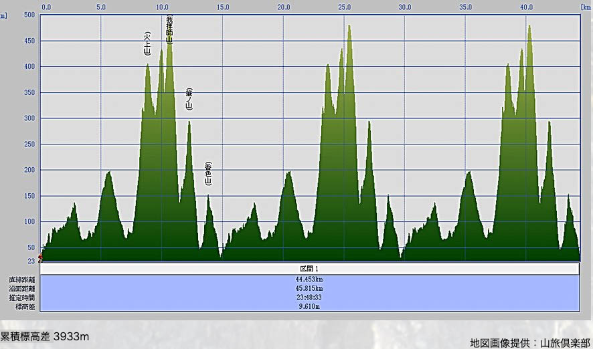Click the 23:48:33 estimated time value
The height and width of the screenshot is (349, 593).
click(309, 297)
